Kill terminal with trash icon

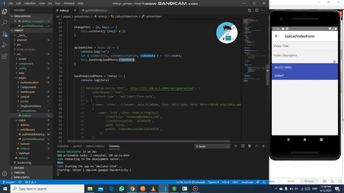[249, 146]
